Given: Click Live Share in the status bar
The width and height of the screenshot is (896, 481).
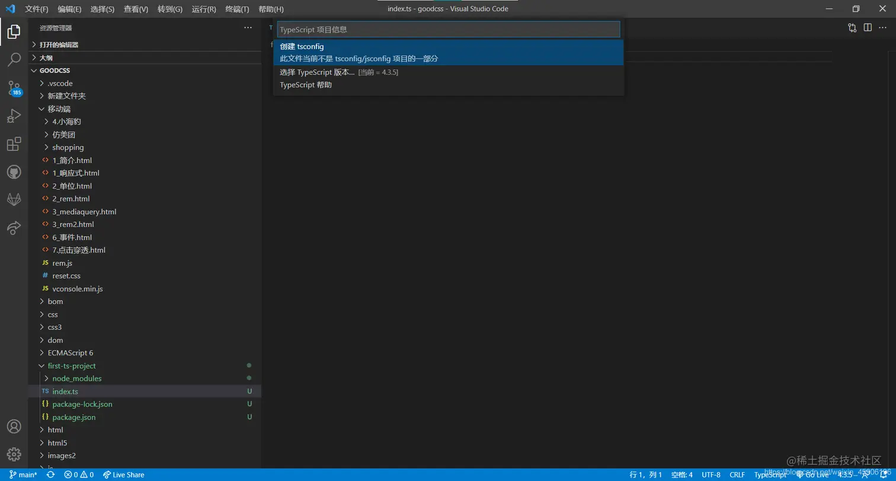Looking at the screenshot, I should 123,474.
